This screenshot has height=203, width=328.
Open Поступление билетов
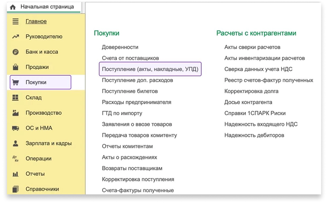(x=130, y=91)
